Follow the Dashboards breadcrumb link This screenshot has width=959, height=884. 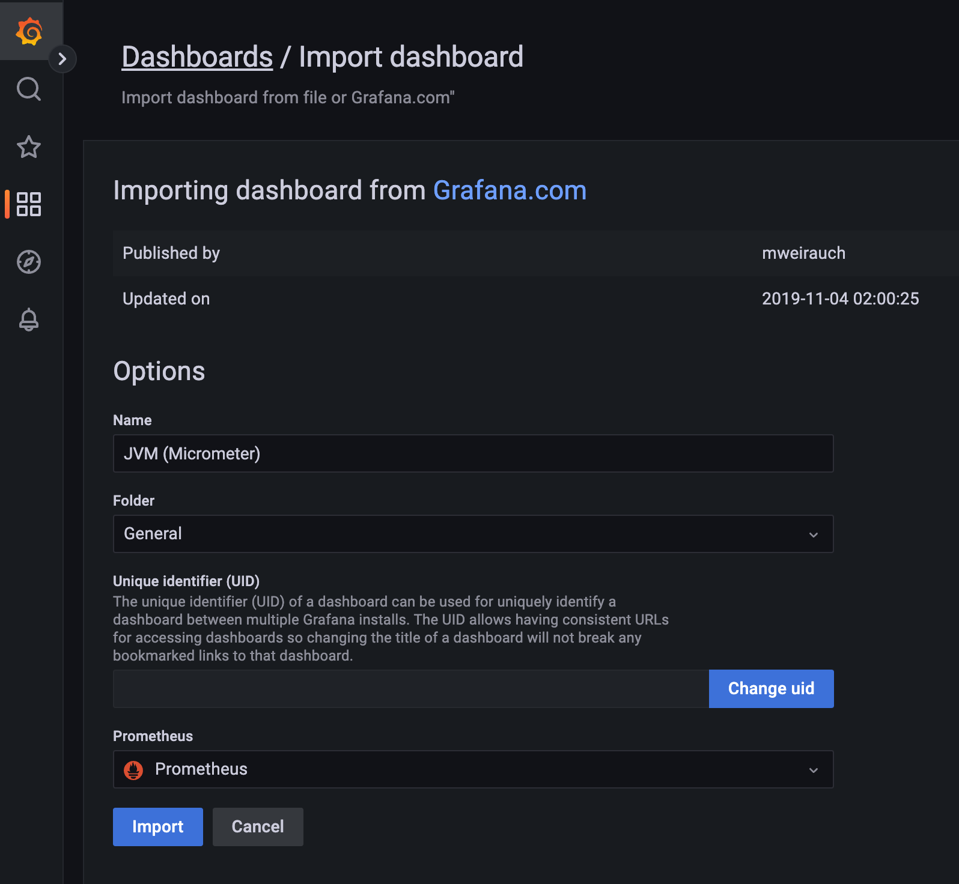pyautogui.click(x=197, y=57)
